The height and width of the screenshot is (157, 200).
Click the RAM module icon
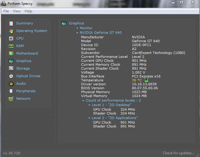pos(11,46)
